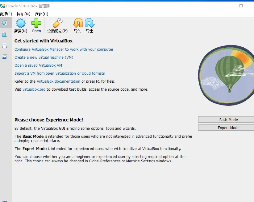Click the balloon illustration image

pyautogui.click(x=226, y=75)
